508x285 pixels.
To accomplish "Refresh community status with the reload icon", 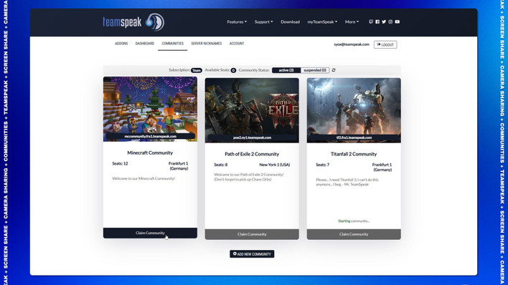I will pyautogui.click(x=334, y=70).
